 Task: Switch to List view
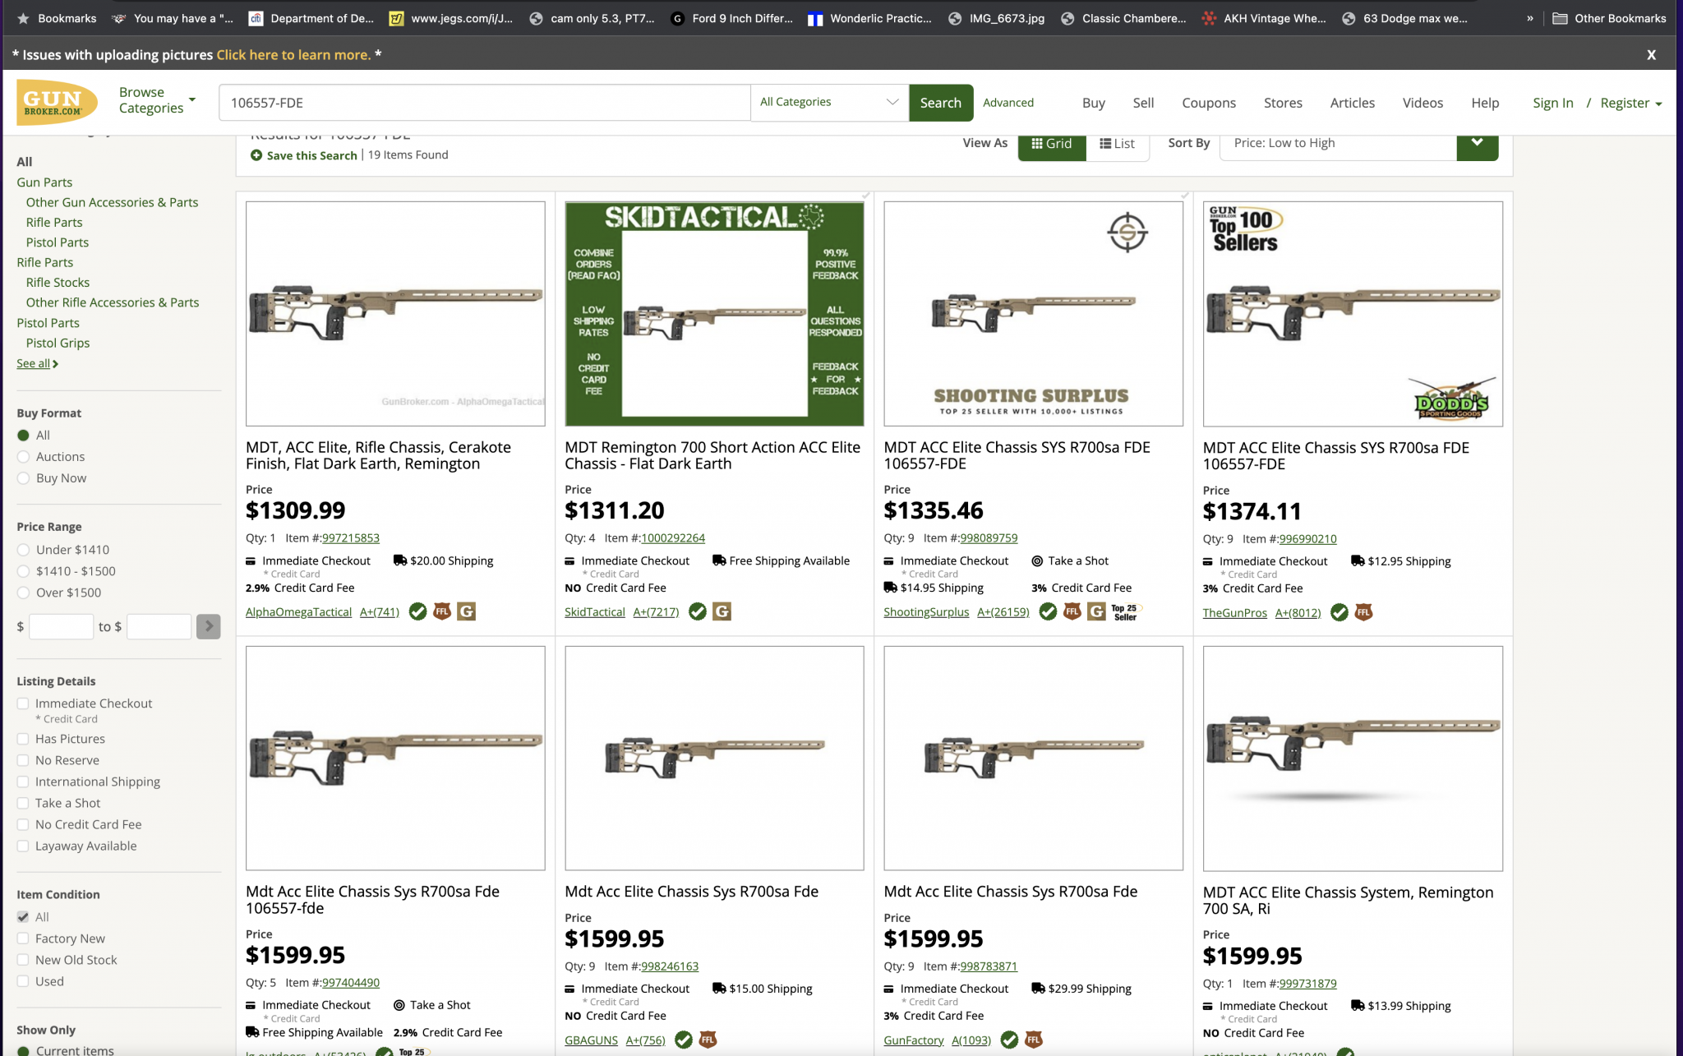point(1118,144)
